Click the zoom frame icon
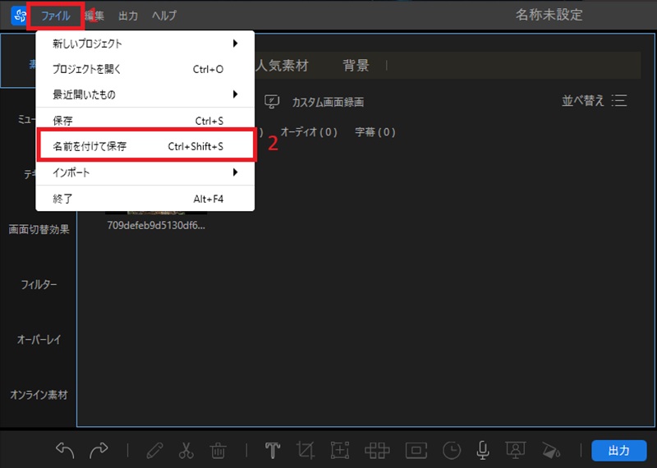 coord(340,451)
